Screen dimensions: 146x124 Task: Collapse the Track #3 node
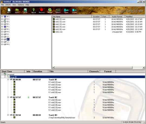(x=8, y=115)
